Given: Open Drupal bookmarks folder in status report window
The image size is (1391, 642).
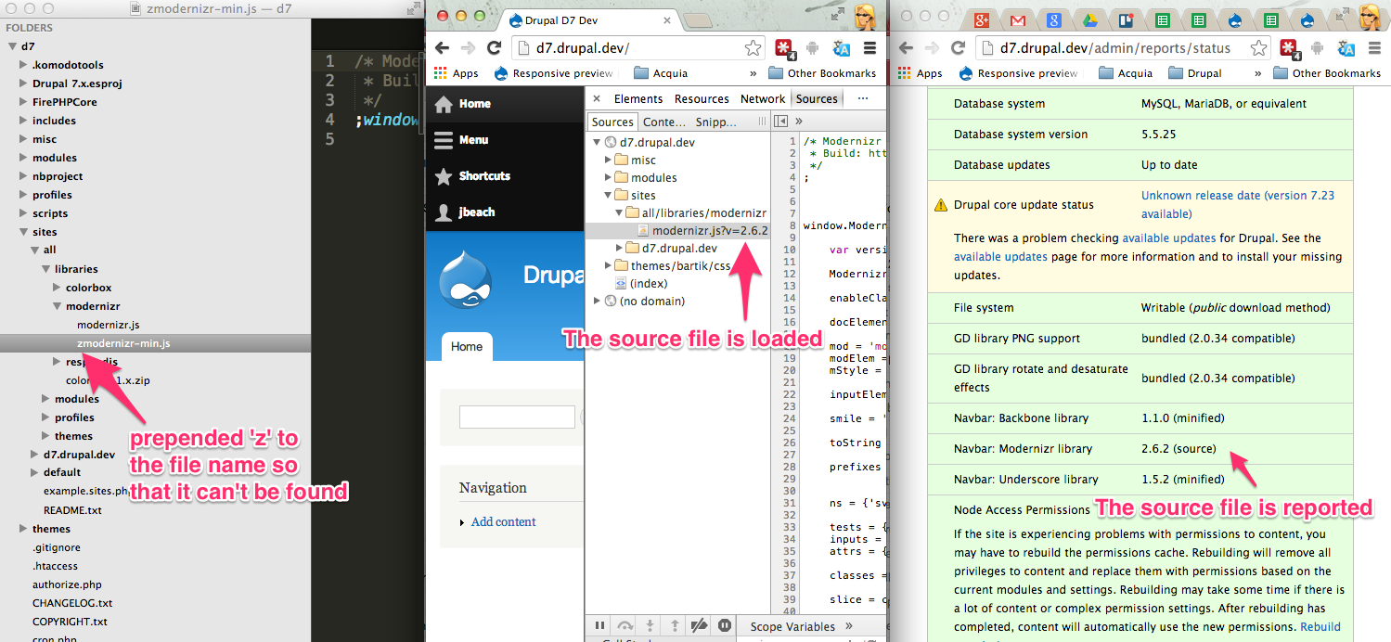Looking at the screenshot, I should 1194,73.
